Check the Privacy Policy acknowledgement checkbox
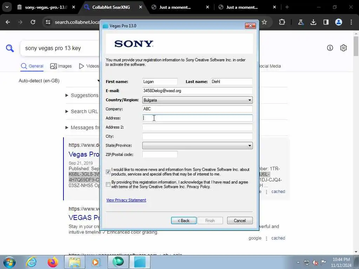The image size is (359, 269). [x=108, y=184]
